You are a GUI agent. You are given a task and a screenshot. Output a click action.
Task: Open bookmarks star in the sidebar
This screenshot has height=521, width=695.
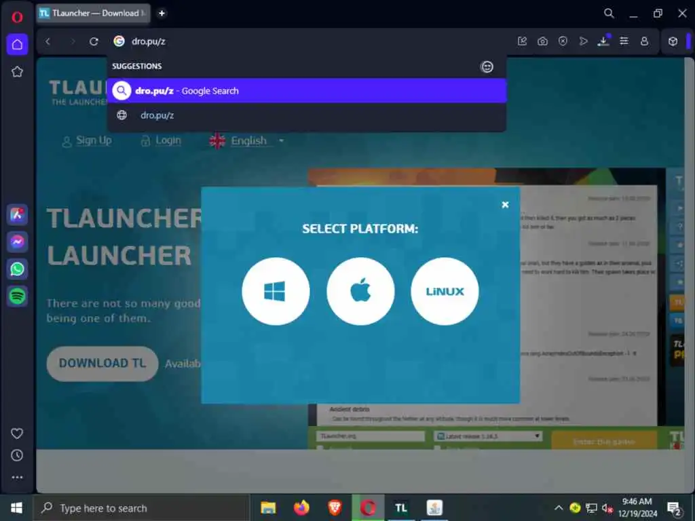(x=17, y=72)
